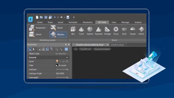Image resolution: width=174 pixels, height=98 pixels.
Task: Create a new document with the New icon
Action: click(37, 17)
